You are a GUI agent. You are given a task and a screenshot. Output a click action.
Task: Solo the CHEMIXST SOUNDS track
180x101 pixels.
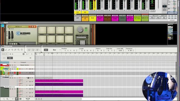(12, 69)
